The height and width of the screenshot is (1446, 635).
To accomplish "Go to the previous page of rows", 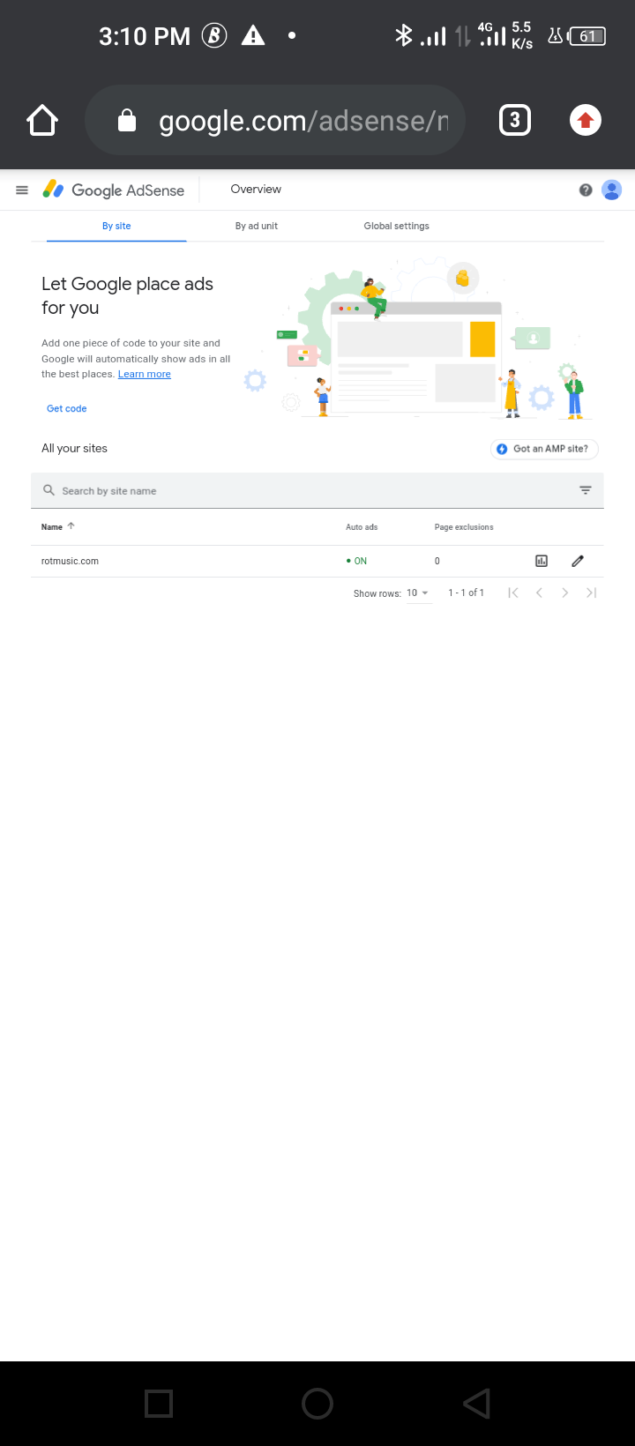I will 539,593.
